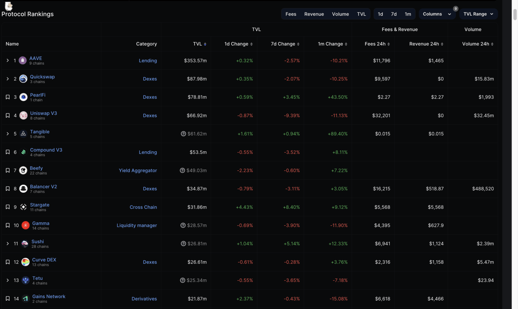Open the Gains Network protocol link

(x=49, y=297)
